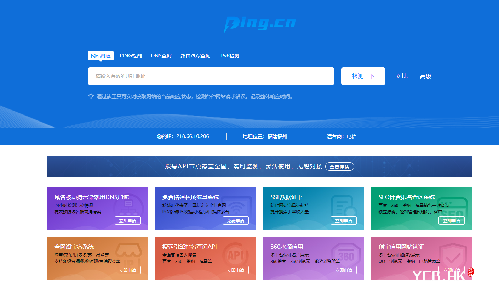Open the 高级 options link
The image size is (499, 298).
(425, 76)
